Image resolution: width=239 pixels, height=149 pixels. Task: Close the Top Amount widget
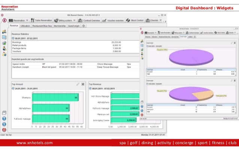[83, 84]
